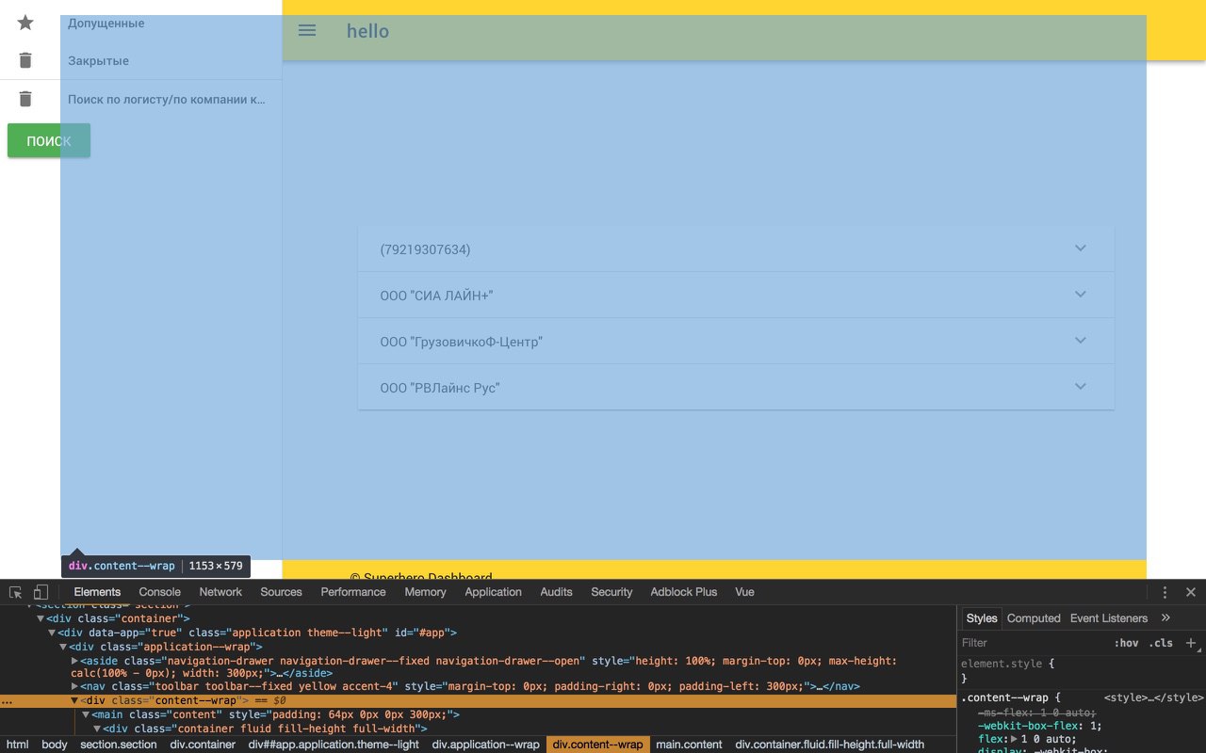This screenshot has height=753, width=1206.
Task: Activate the DevTools element inspector icon
Action: [x=16, y=592]
